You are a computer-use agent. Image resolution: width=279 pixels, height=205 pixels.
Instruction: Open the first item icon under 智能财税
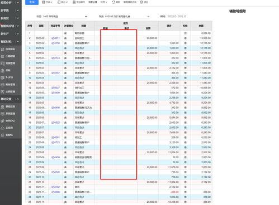pos(2,49)
